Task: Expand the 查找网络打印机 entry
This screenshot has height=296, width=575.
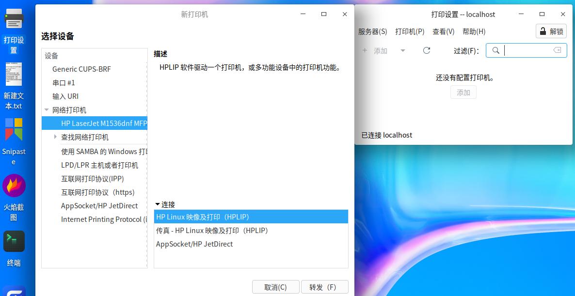Action: (x=55, y=137)
